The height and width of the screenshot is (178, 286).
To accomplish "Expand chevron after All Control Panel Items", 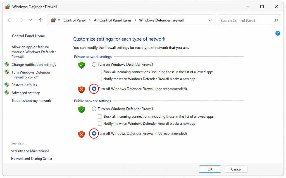I will (135, 20).
